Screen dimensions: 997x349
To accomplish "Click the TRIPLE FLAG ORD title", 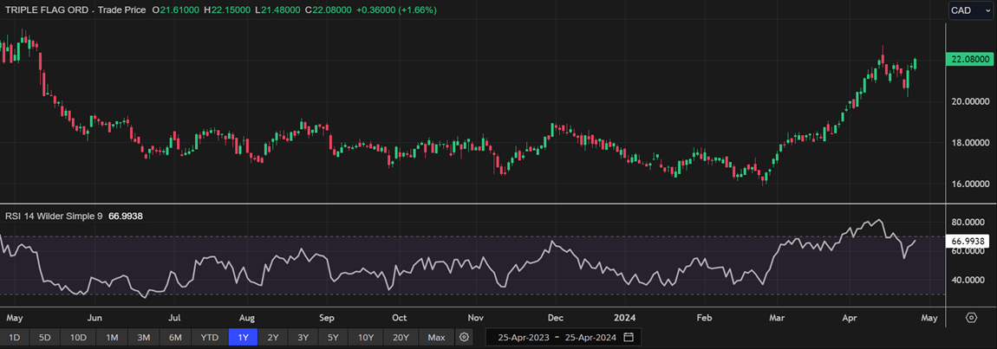I will (48, 10).
